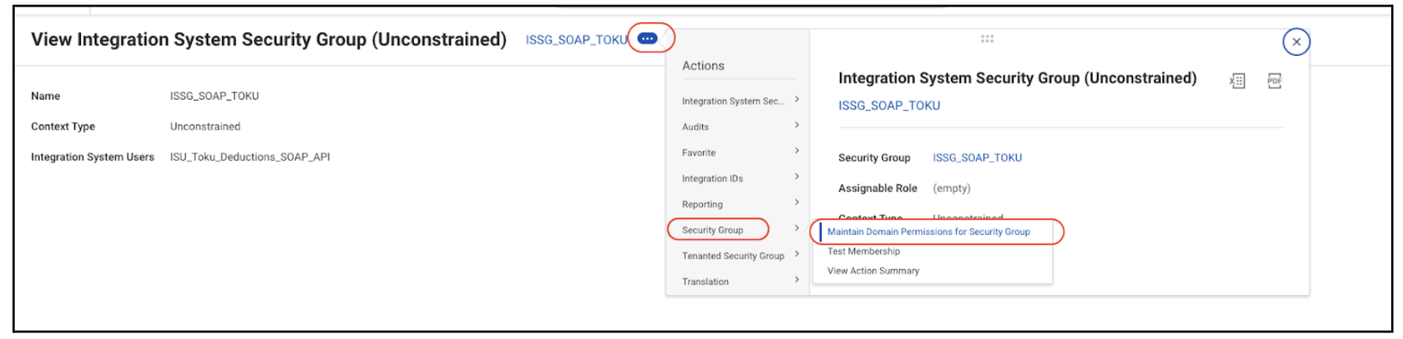
Task: Expand the Integration IDs chevron
Action: pos(796,177)
